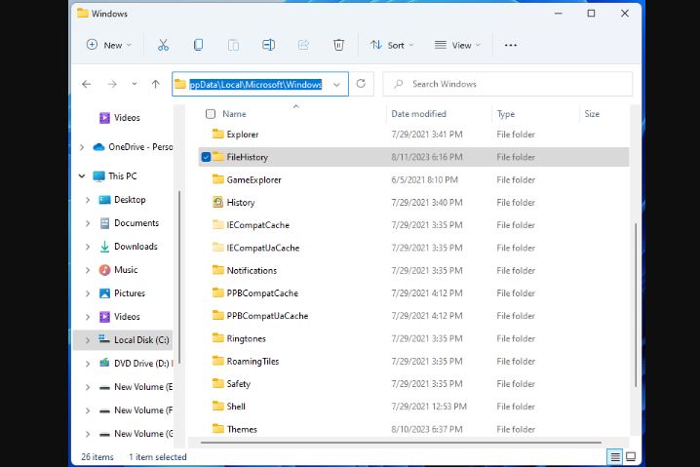Open the Sort dropdown menu
Image resolution: width=700 pixels, height=467 pixels.
pyautogui.click(x=392, y=45)
